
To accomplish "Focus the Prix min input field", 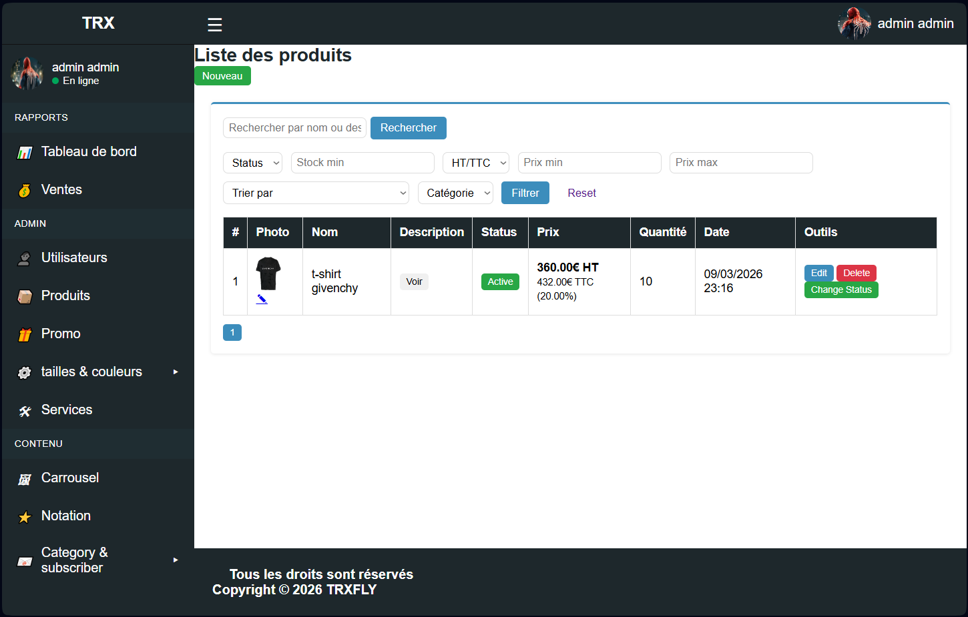I will coord(589,163).
